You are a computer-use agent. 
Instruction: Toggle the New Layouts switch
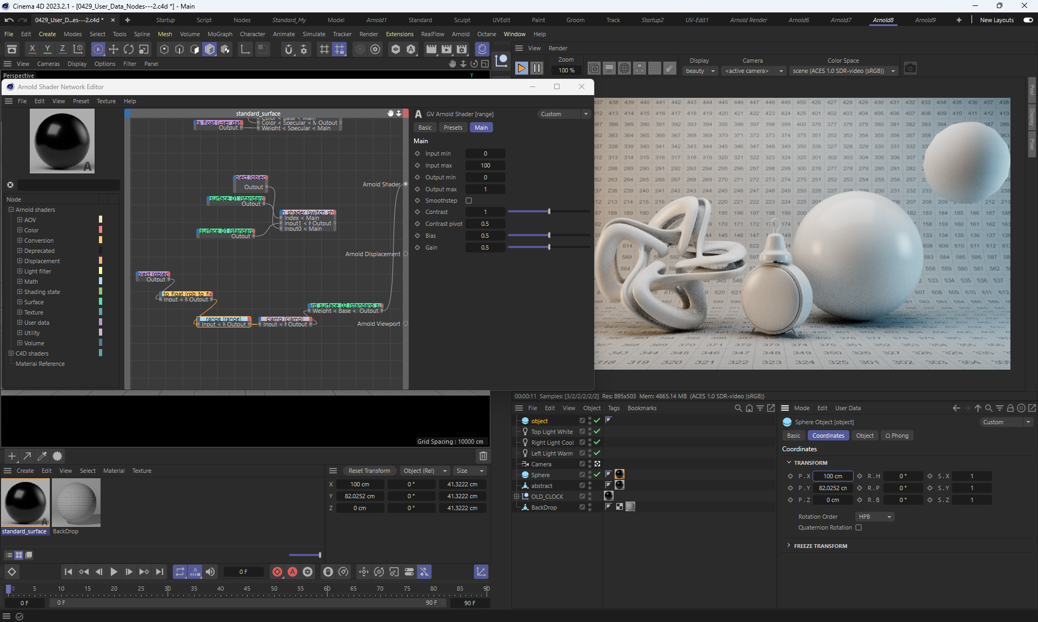1028,20
